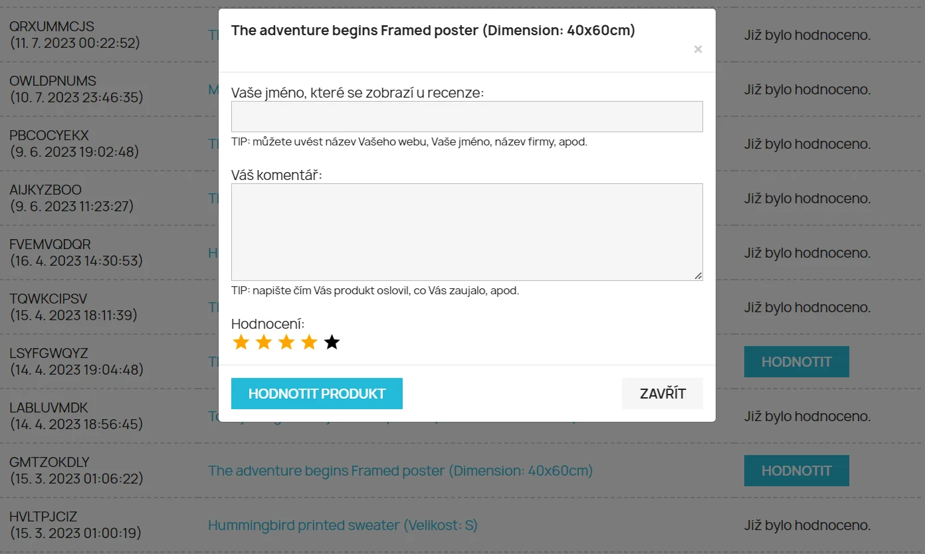
Task: Click the HODNOTIT PRODUKT button
Action: 317,394
